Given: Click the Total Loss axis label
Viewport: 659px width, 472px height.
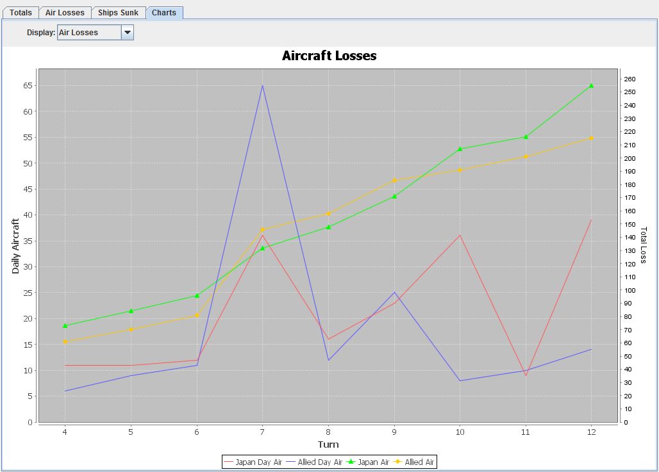Looking at the screenshot, I should (644, 245).
